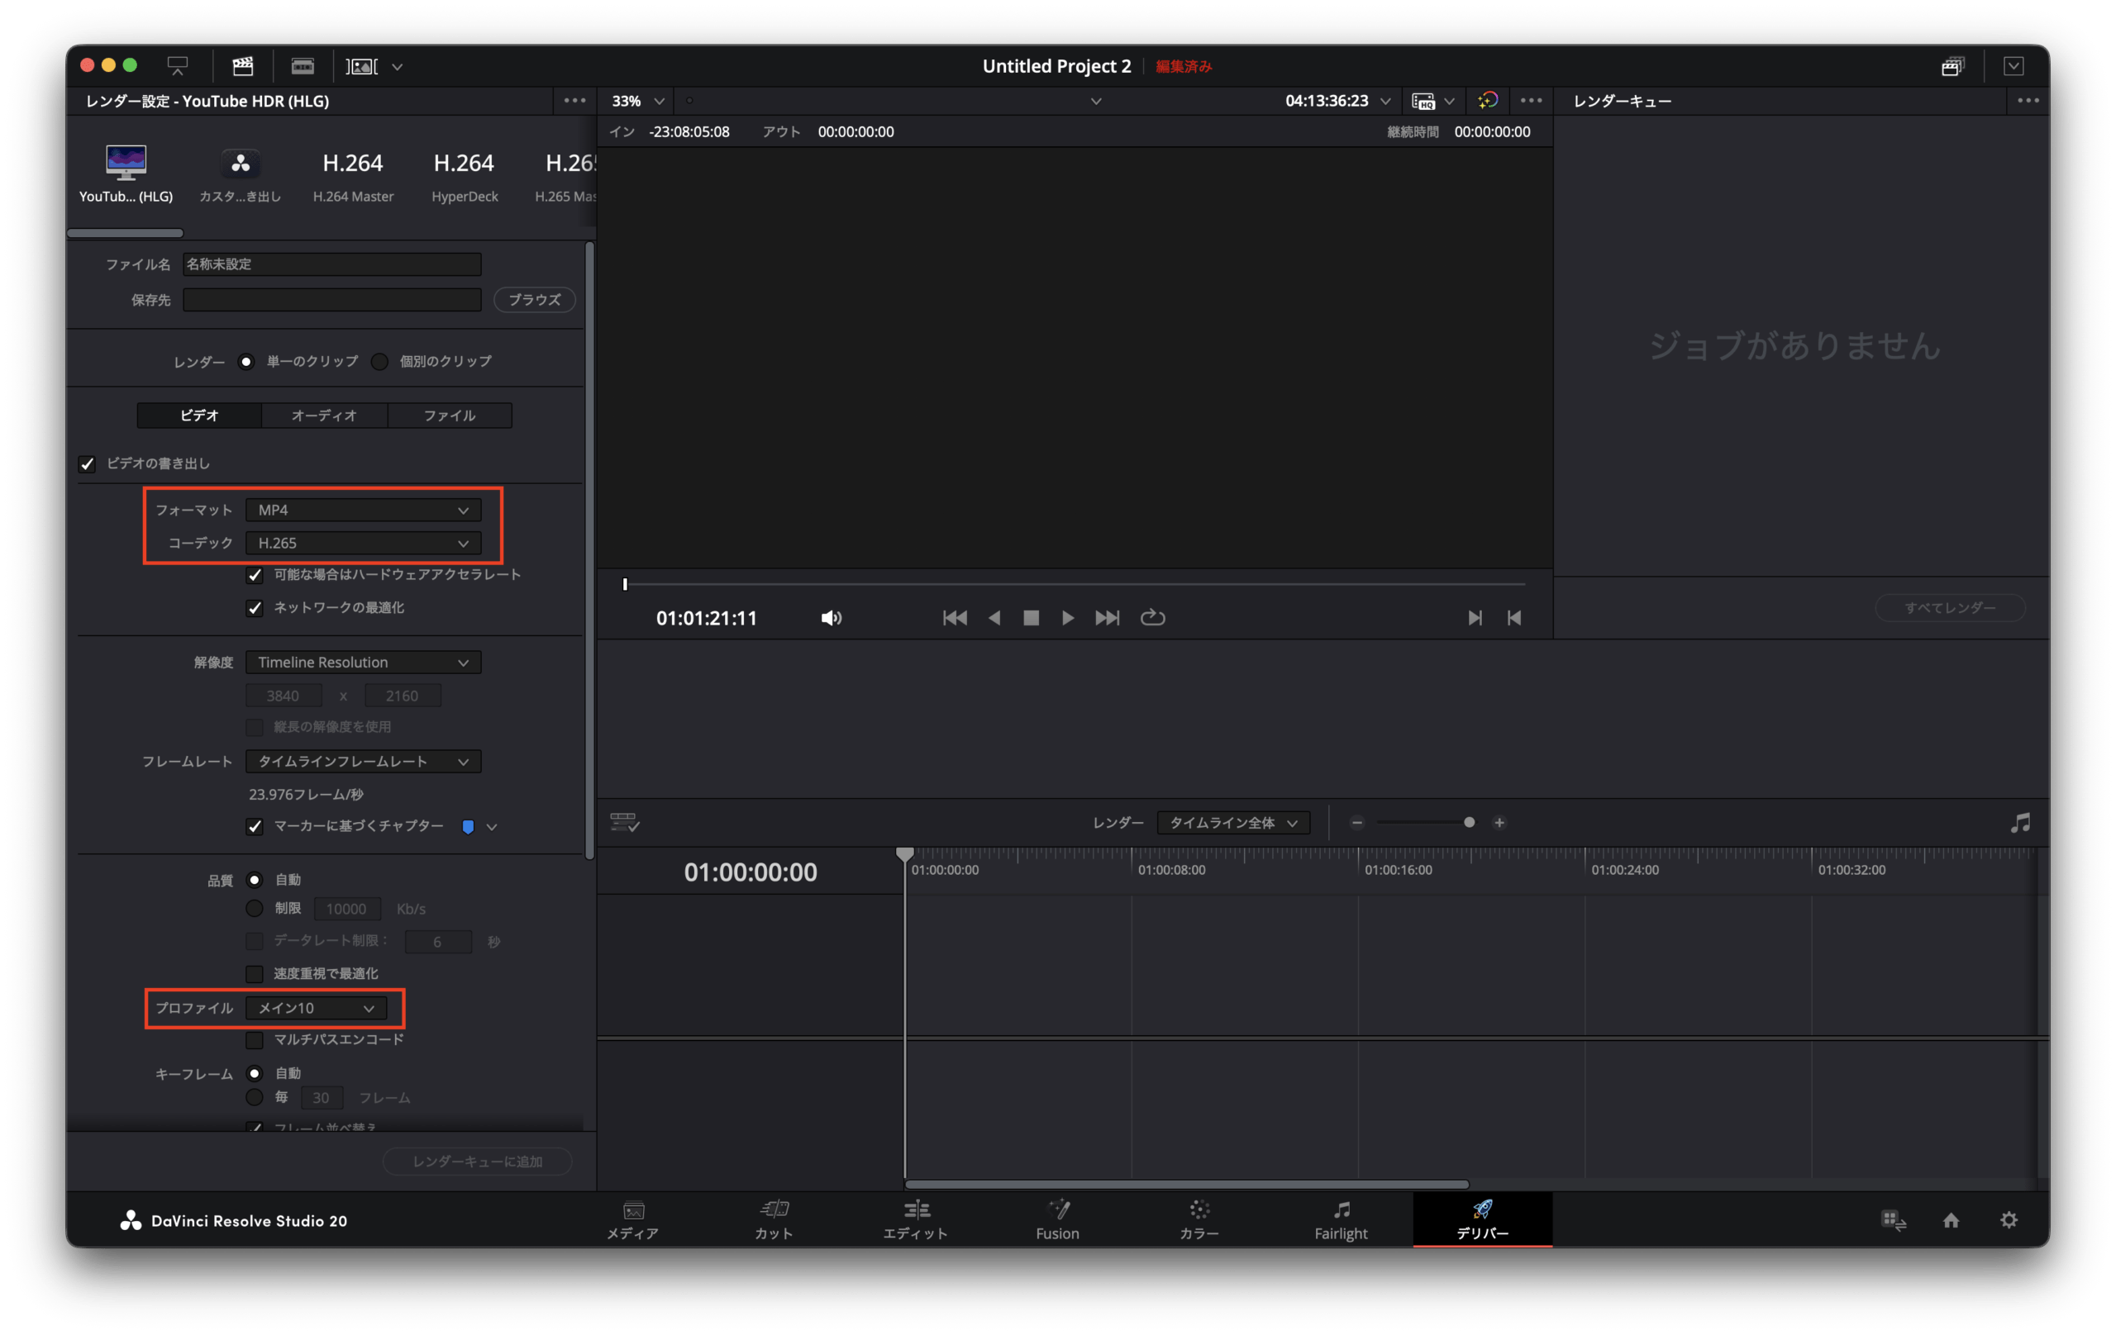Open the viewer zoom 33% dropdown
This screenshot has width=2116, height=1335.
637,101
